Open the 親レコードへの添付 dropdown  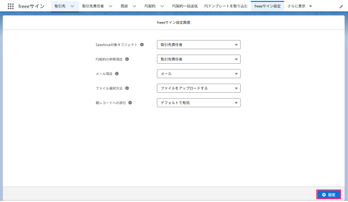click(199, 103)
